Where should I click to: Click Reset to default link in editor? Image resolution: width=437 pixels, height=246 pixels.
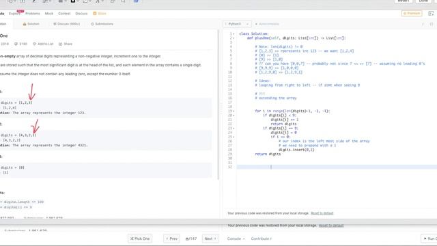click(322, 213)
